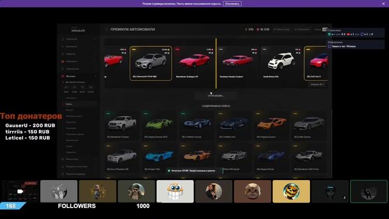Click the Leticel - 150 RUB donor line
This screenshot has height=219, width=389.
click(x=27, y=138)
